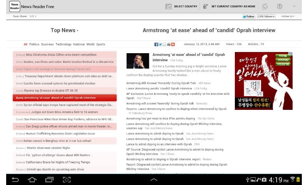Open CNN Lance to admit doping article
The width and height of the screenshot is (308, 185).
159,144
